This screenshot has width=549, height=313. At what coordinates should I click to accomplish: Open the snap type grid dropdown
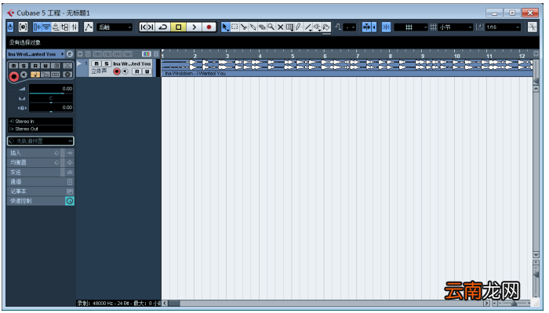(411, 27)
